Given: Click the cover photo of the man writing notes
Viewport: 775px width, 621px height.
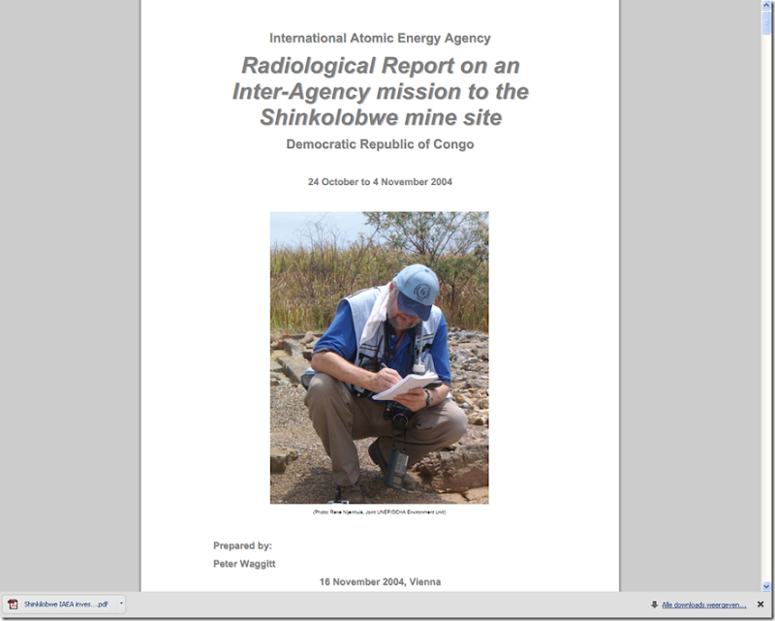Looking at the screenshot, I should tap(379, 357).
